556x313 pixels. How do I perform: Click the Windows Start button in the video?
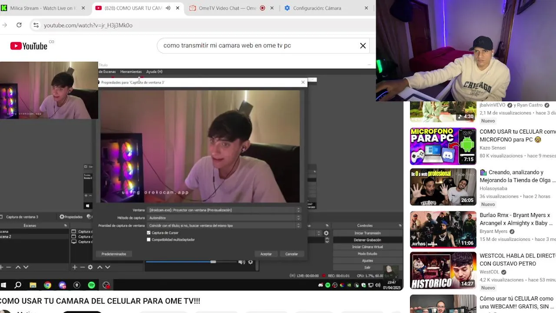3,285
